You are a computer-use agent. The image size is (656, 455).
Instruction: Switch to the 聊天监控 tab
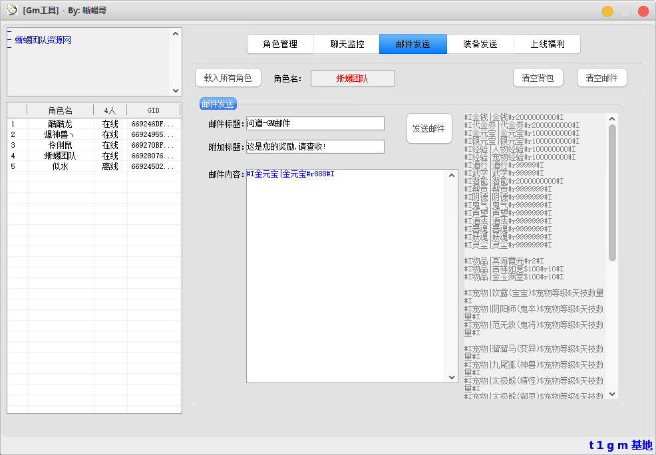(x=347, y=44)
